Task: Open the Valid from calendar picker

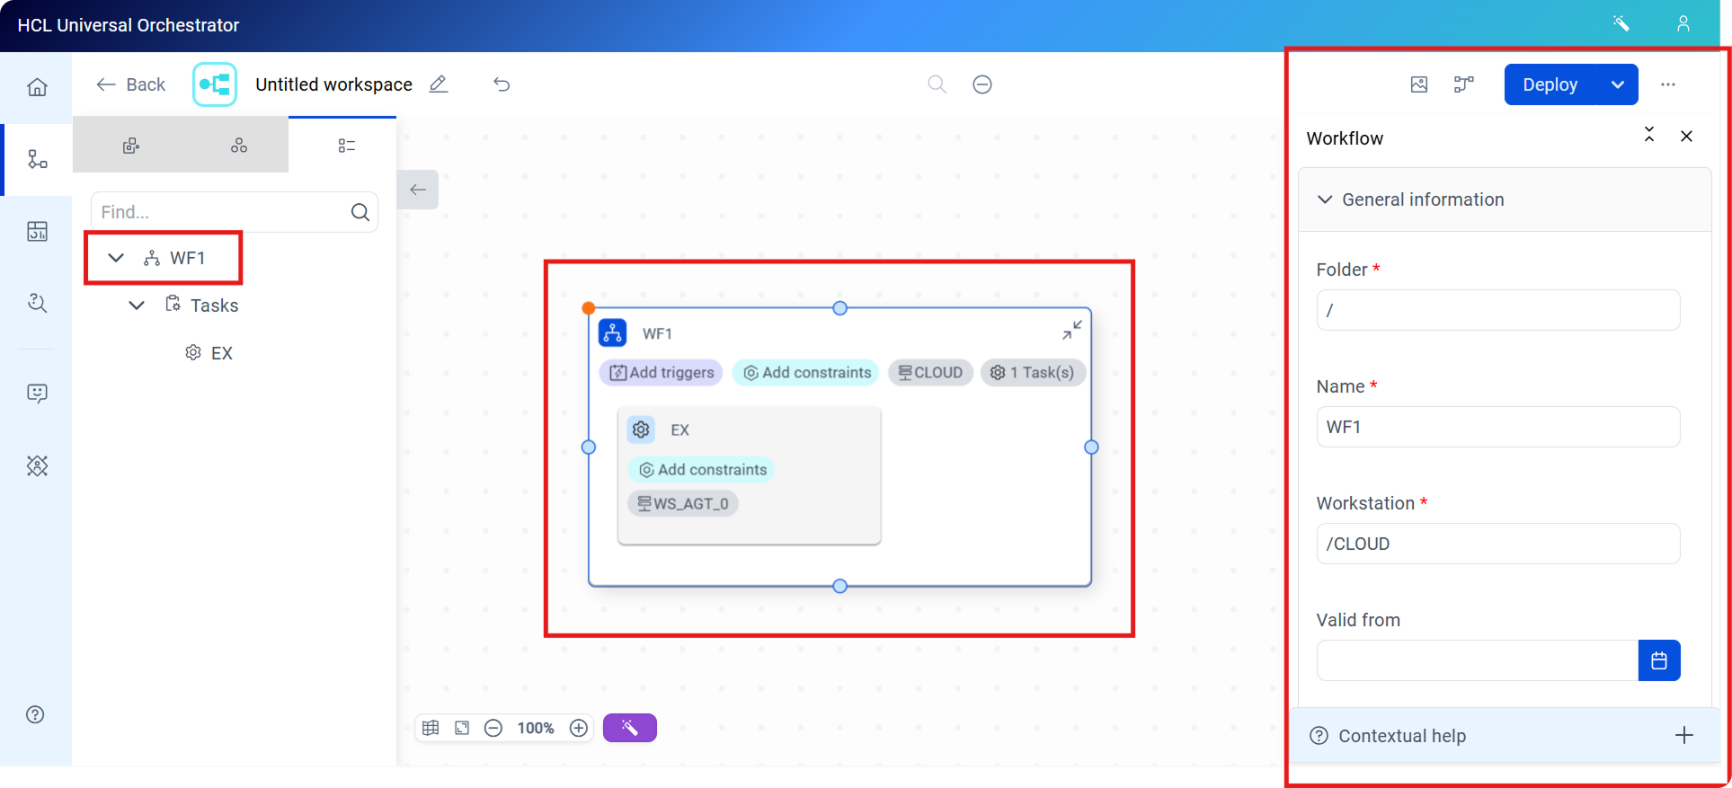Action: pos(1659,660)
